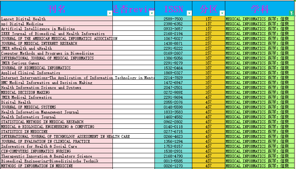
Task: Select 2区 cell in JMIR mHealth row
Action: (208, 48)
